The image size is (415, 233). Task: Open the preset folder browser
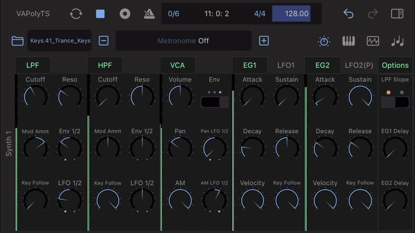point(18,41)
